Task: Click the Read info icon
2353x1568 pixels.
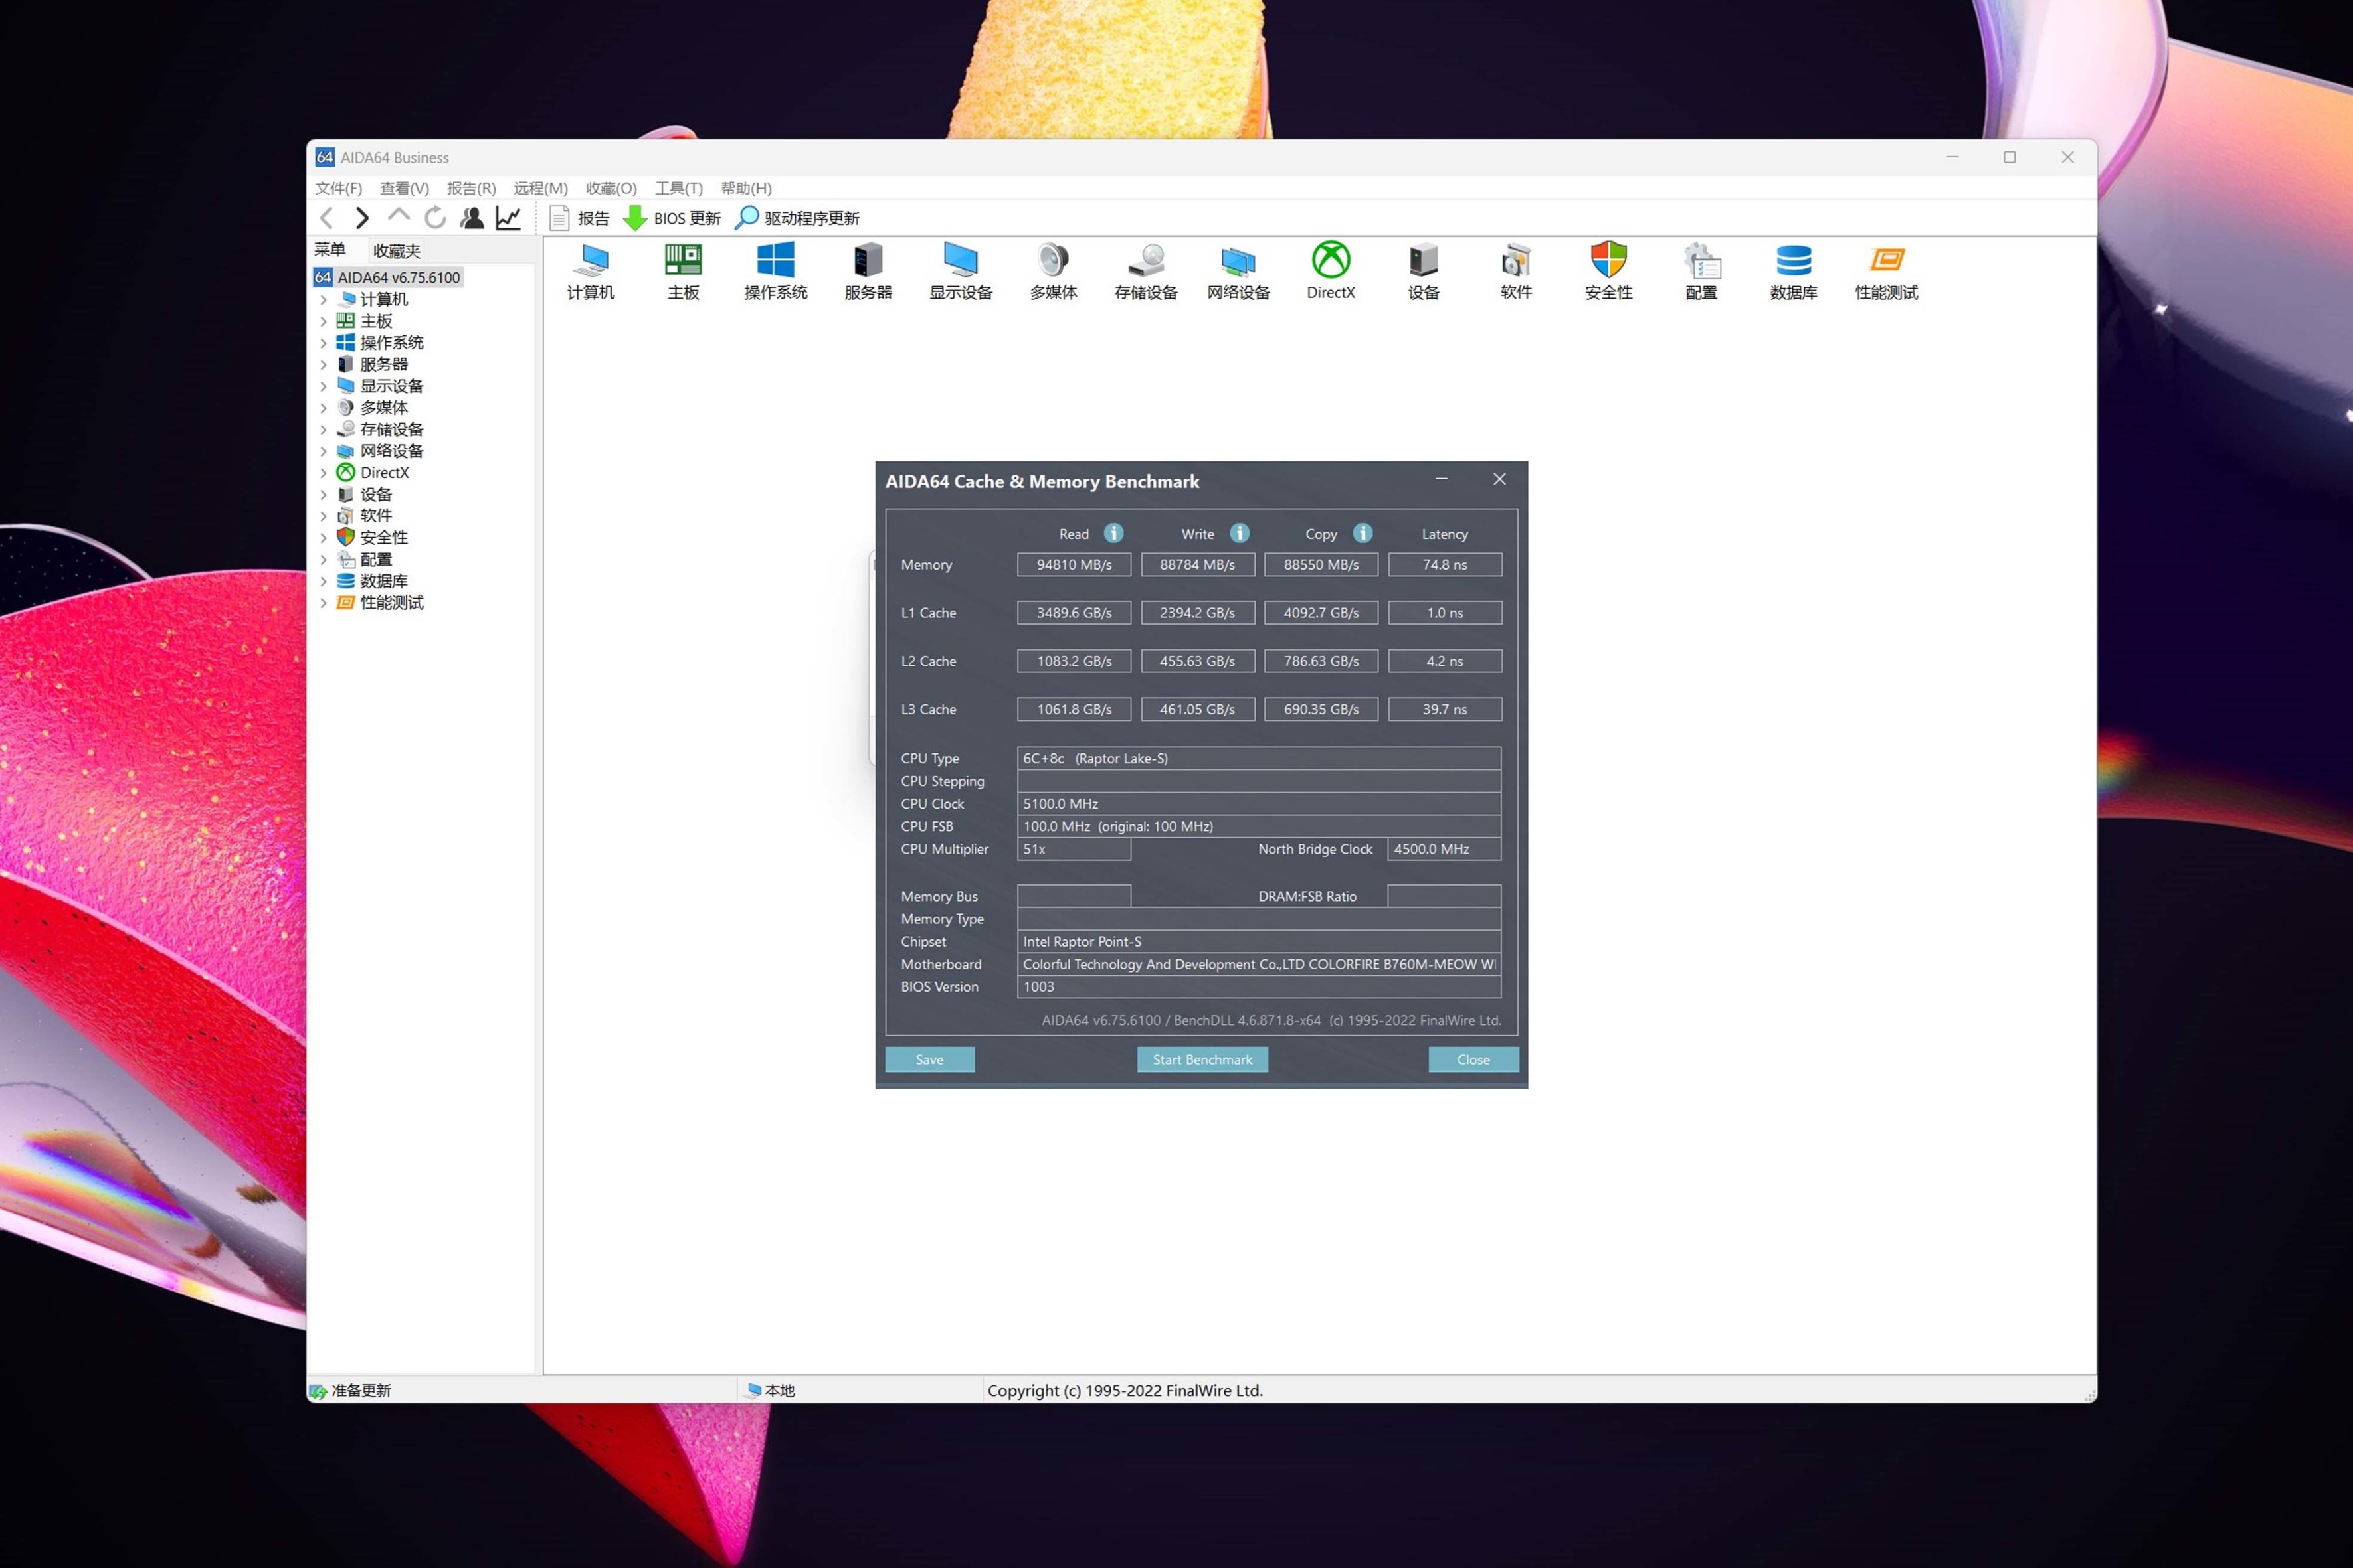Action: [1113, 533]
